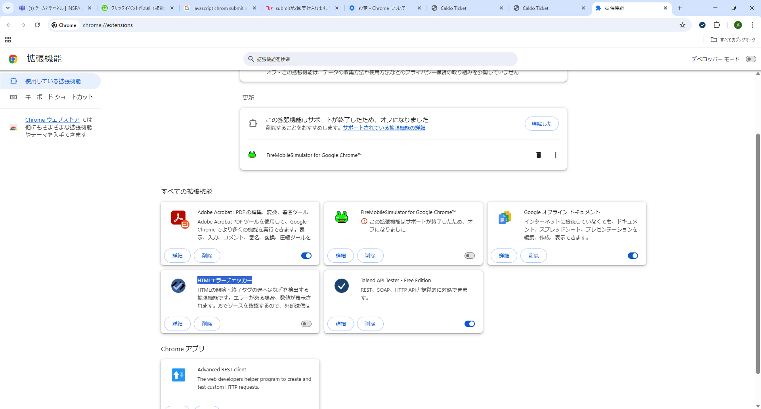Click the Talend API Tester toolbar extension icon
The width and height of the screenshot is (761, 409).
702,25
